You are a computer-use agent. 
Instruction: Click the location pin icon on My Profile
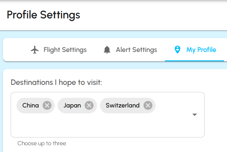pos(177,50)
